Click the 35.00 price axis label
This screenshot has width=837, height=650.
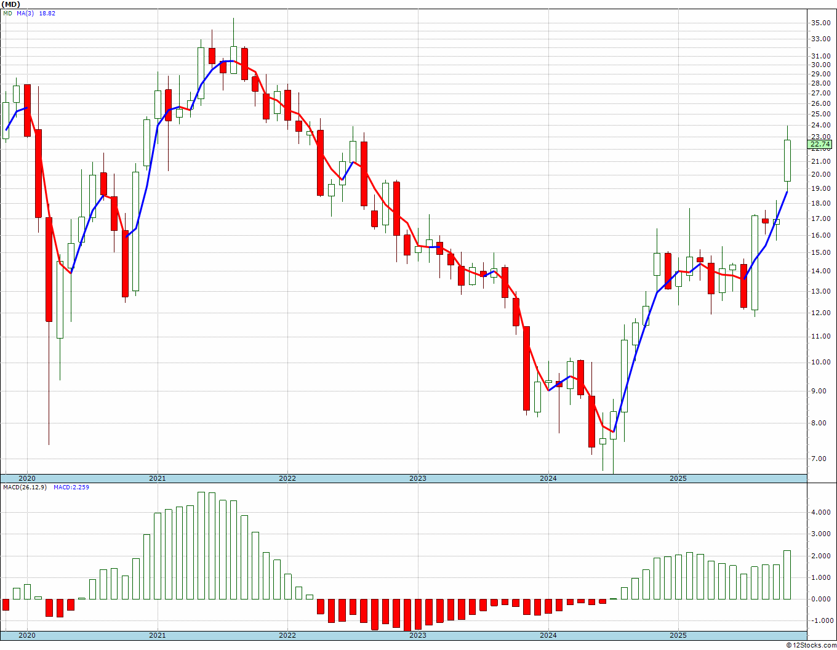(820, 23)
